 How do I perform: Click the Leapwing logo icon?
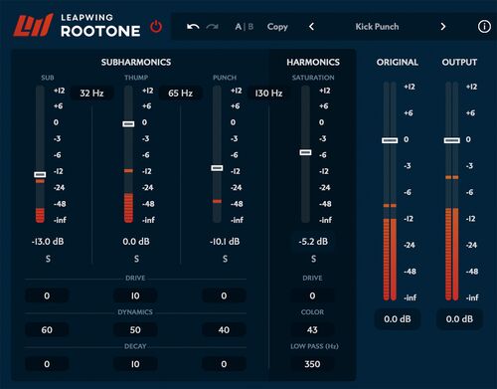click(x=34, y=25)
